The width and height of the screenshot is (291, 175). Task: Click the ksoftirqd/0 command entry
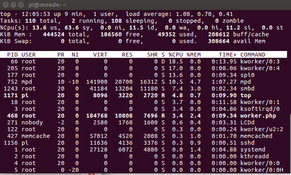(260, 109)
